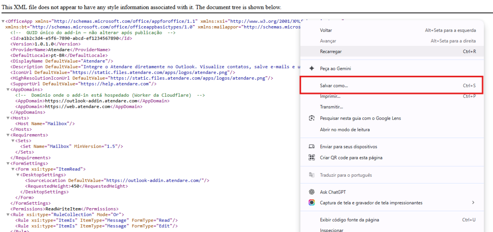Select Exibir código fonte da página
493x232 pixels.
392,220
